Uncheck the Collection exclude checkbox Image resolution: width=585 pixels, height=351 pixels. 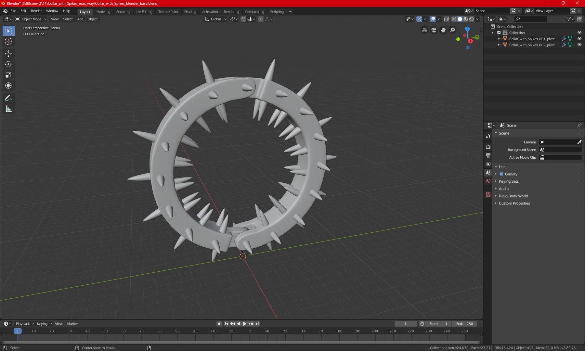499,32
